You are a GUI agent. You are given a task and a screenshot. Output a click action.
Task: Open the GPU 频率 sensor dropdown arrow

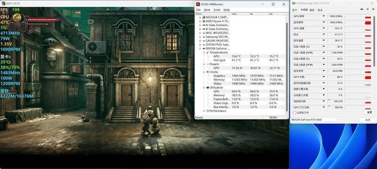point(324,16)
